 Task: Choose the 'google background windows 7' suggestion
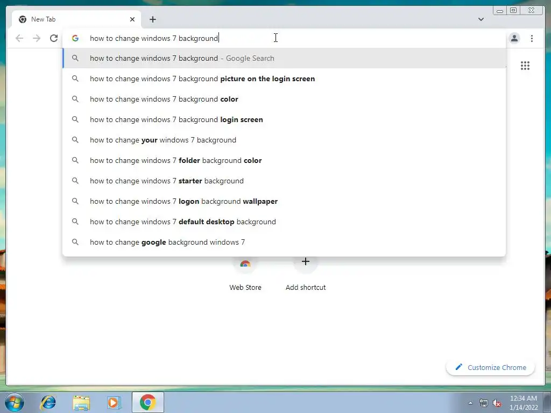tap(284, 242)
